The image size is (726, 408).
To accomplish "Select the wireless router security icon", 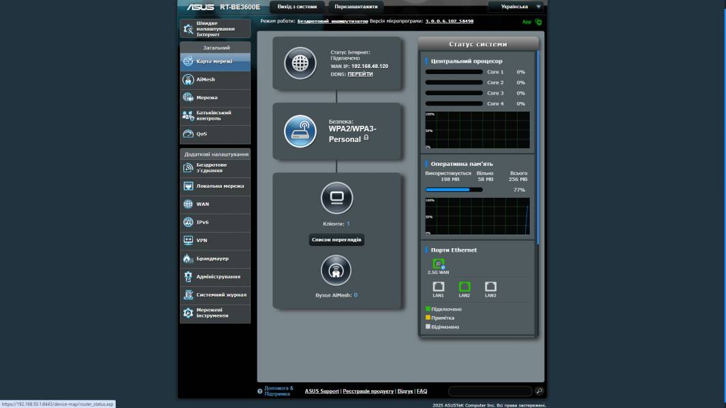I will 300,131.
